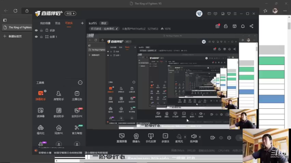Select the 手游 source row

59,30
